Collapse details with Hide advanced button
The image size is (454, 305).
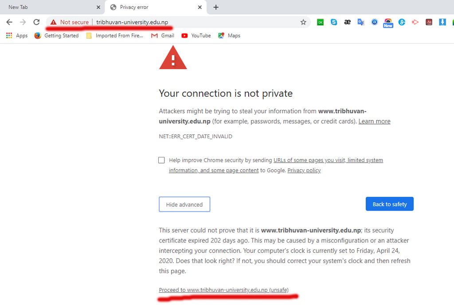[x=184, y=204]
